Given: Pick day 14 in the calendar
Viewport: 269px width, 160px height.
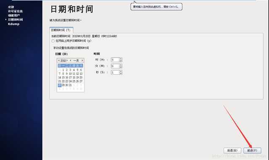Looking at the screenshot, I should pos(60,77).
